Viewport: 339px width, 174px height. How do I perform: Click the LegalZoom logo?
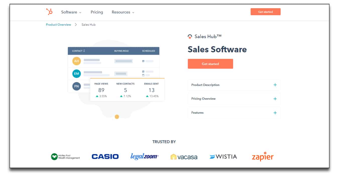tap(145, 157)
